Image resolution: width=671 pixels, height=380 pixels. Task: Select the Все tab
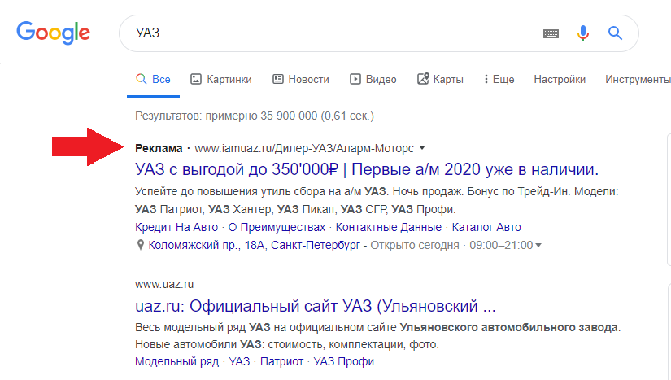tap(153, 79)
